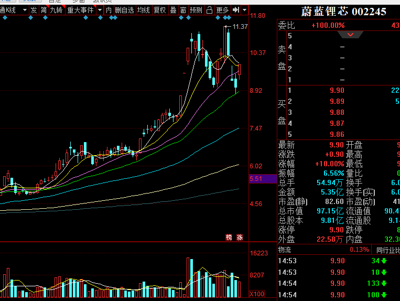
Task: Click the padlock lock-chart icon
Action: tap(210, 10)
